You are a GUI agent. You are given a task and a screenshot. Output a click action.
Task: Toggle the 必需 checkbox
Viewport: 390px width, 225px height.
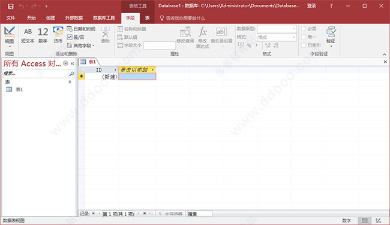click(304, 29)
